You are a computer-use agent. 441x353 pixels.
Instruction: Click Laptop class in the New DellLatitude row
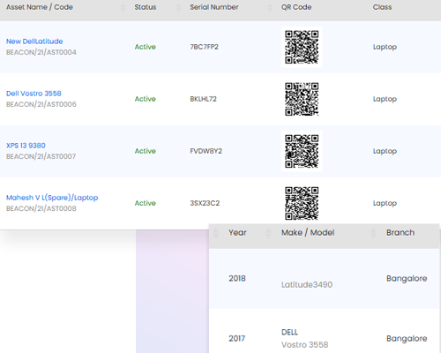(385, 47)
